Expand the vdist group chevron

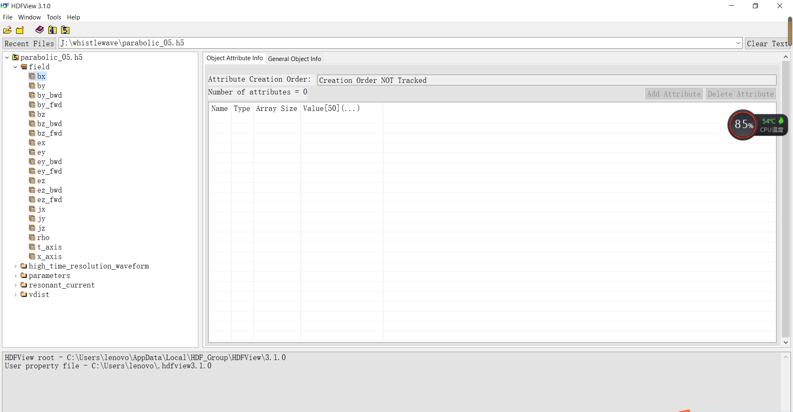click(15, 294)
